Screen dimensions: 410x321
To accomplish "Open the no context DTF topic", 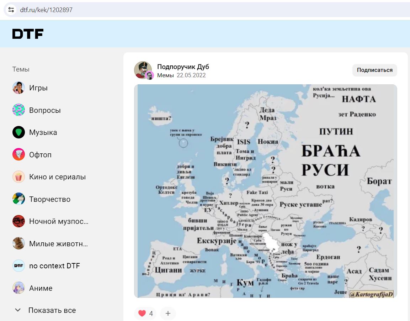I will [x=54, y=266].
